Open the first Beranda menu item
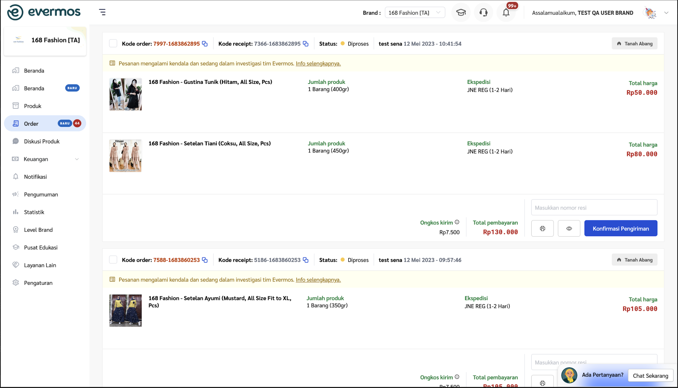The width and height of the screenshot is (678, 388). [x=45, y=71]
